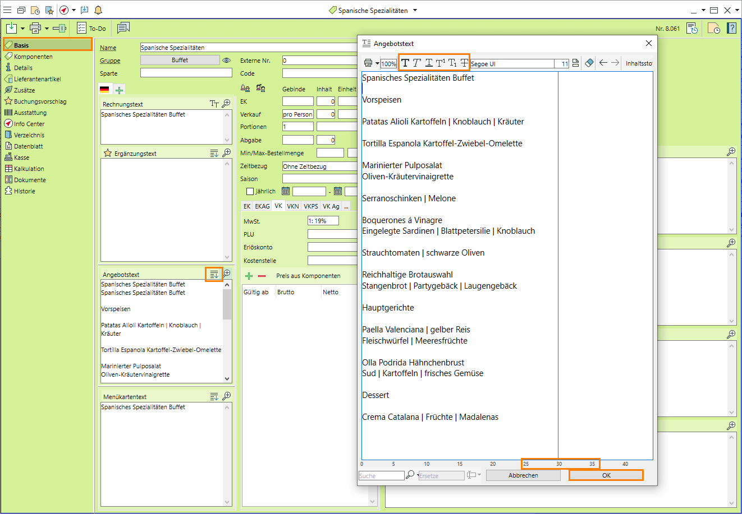Expand the Spanische Spezialitäten title dropdown
This screenshot has height=514, width=742.
(x=415, y=10)
